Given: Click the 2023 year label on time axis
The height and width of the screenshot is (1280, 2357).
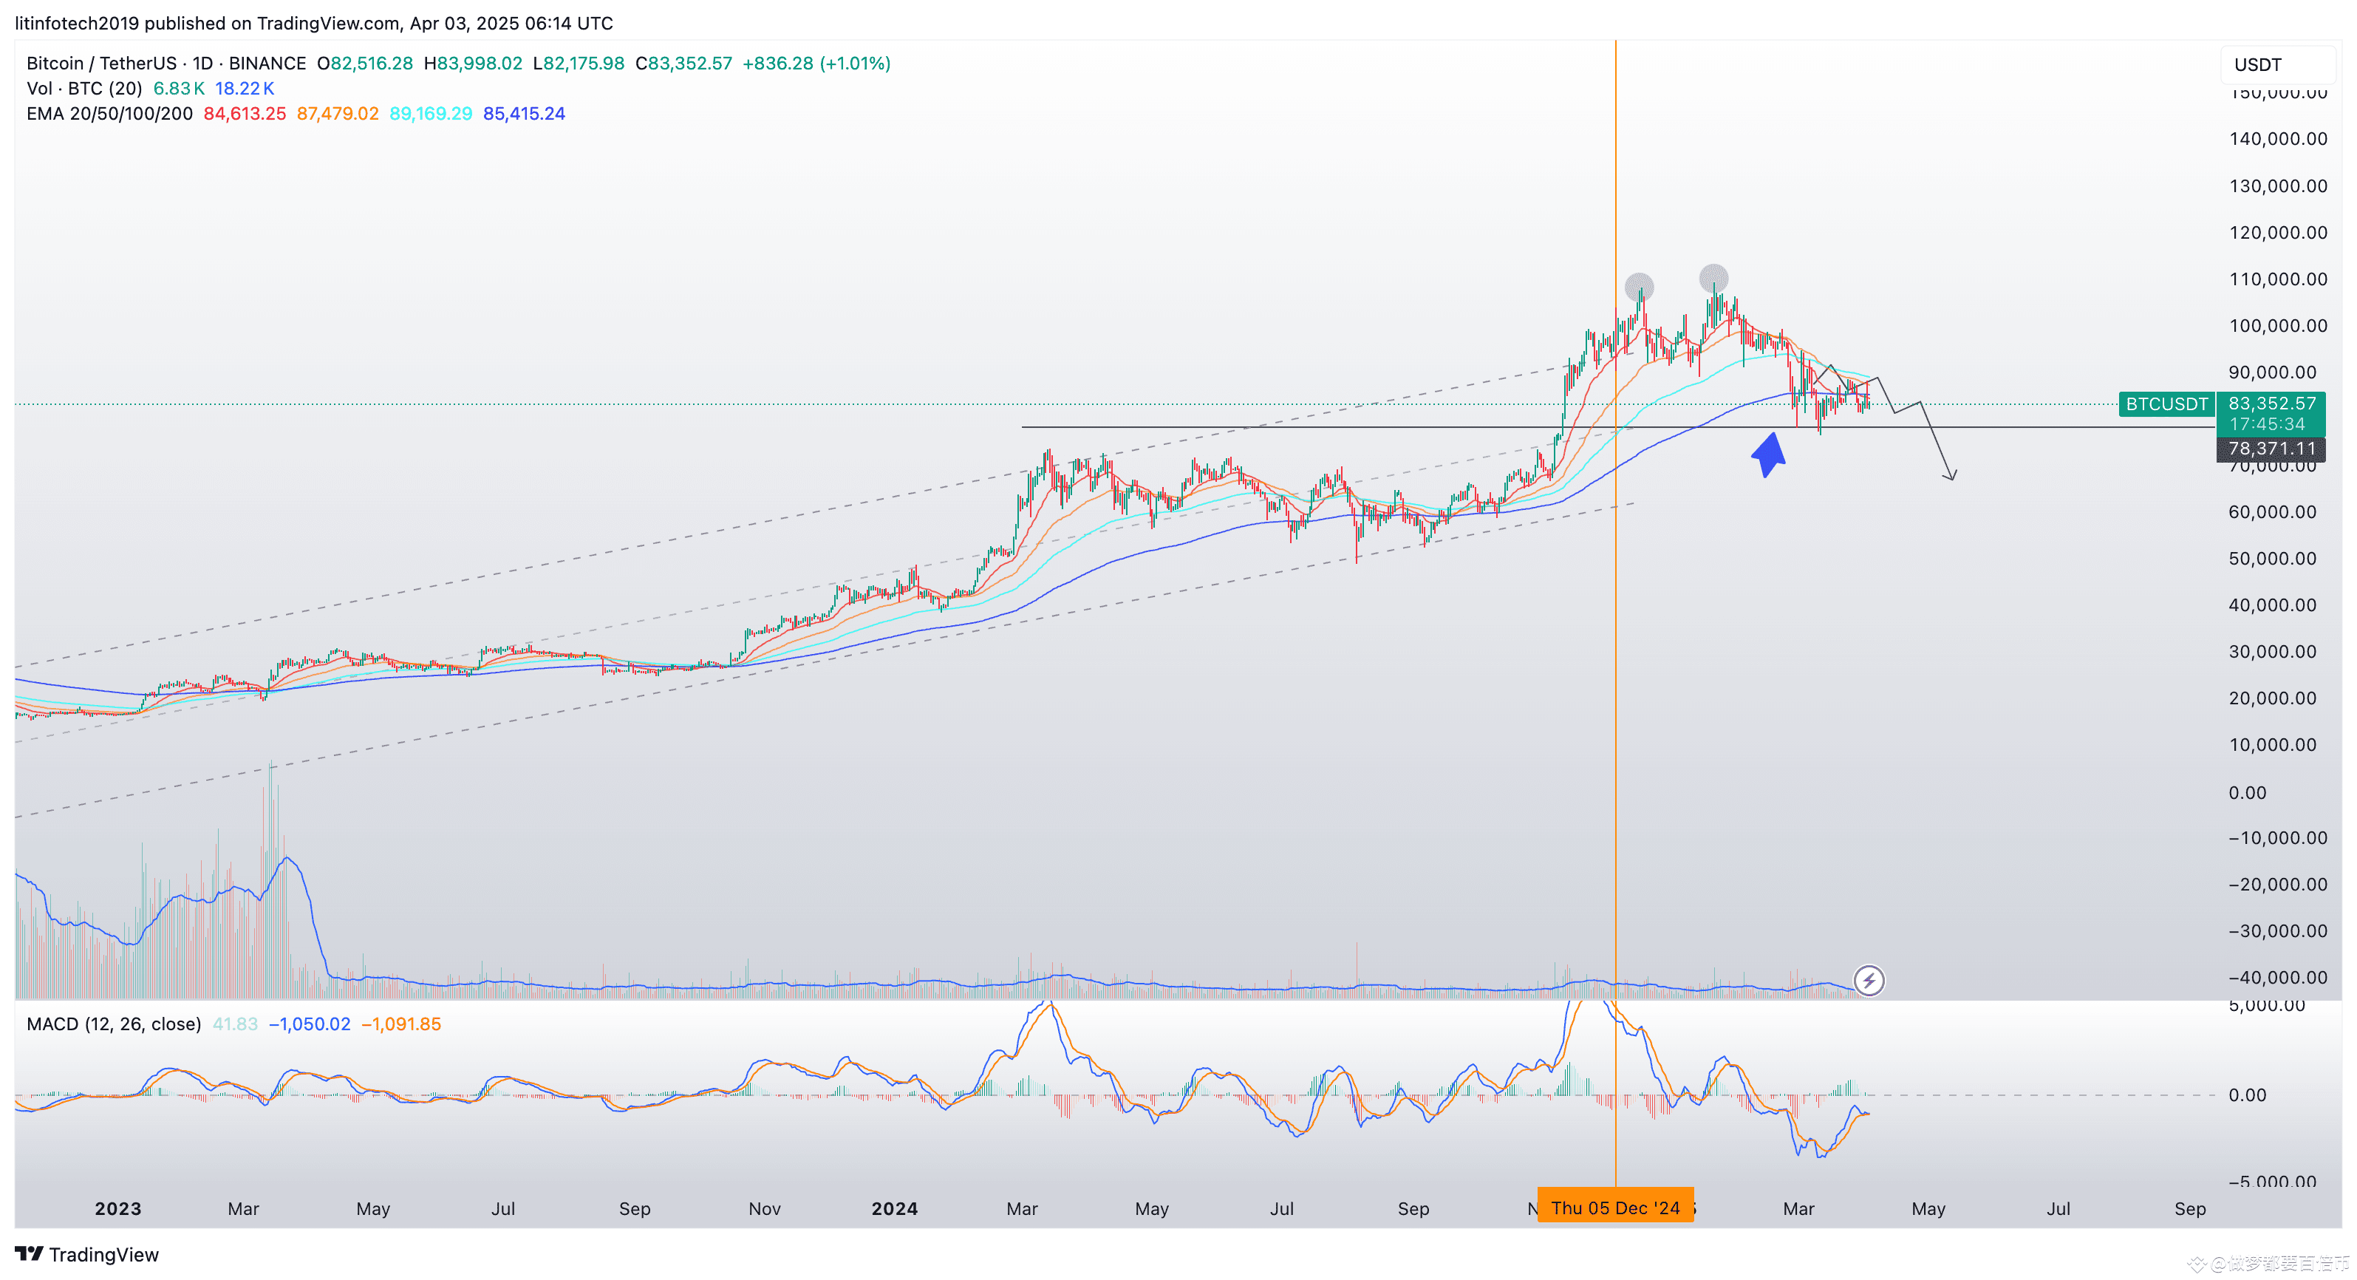Looking at the screenshot, I should pos(118,1208).
